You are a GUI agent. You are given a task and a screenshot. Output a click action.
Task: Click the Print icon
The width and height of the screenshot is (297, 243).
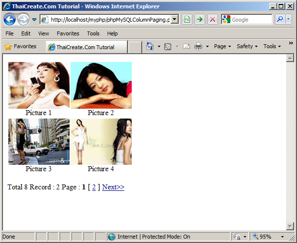click(198, 46)
